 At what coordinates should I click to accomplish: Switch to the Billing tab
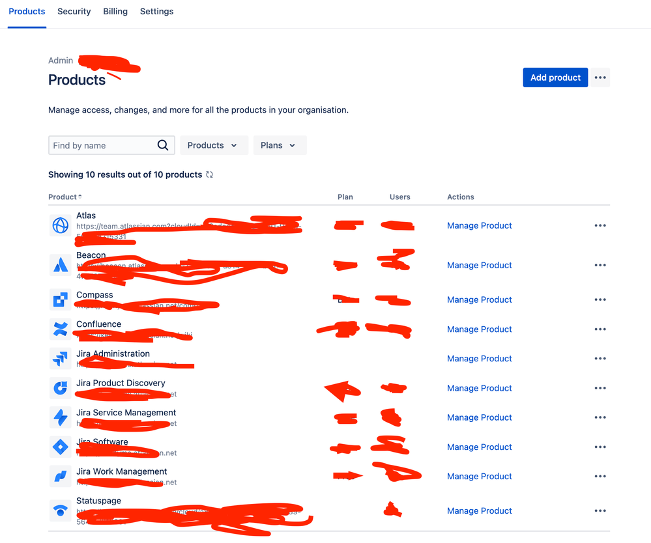click(x=115, y=11)
